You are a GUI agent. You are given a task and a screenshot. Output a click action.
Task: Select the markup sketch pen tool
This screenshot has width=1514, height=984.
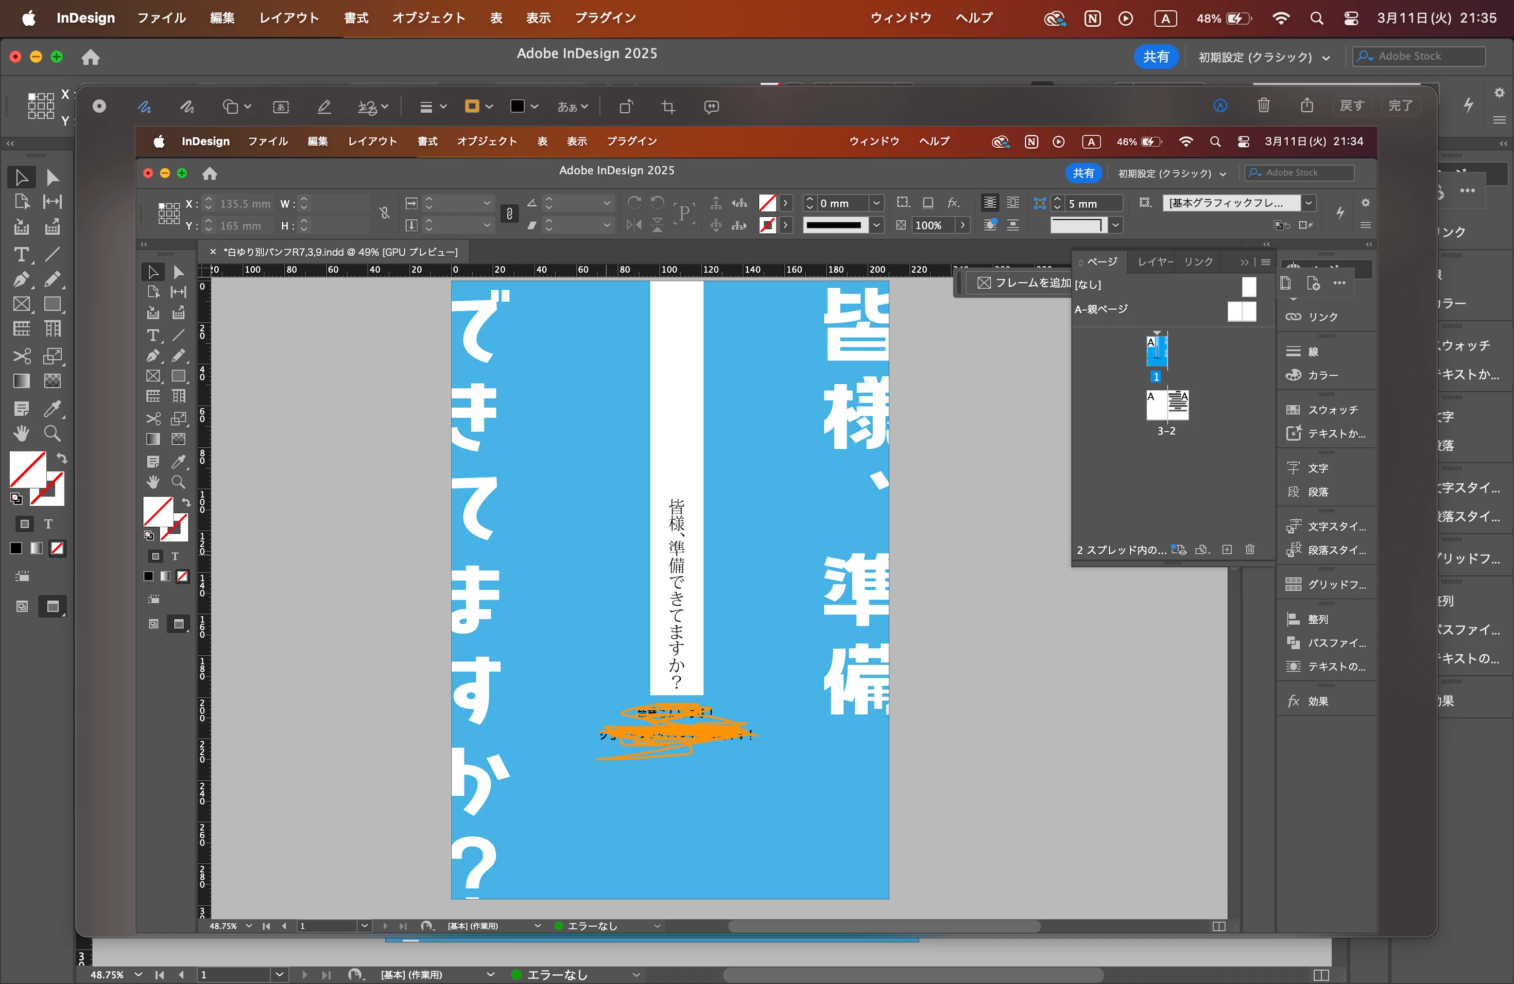click(144, 107)
